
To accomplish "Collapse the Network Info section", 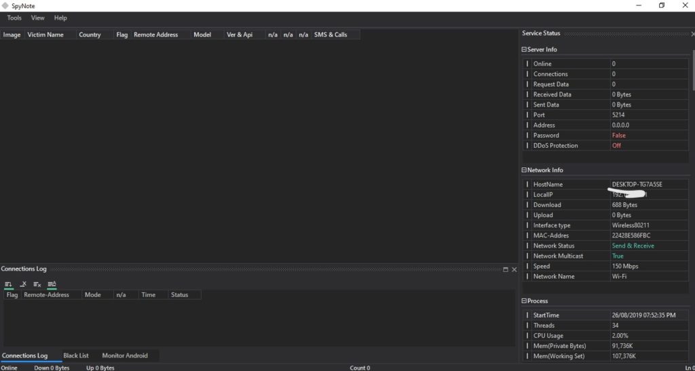I will 524,170.
